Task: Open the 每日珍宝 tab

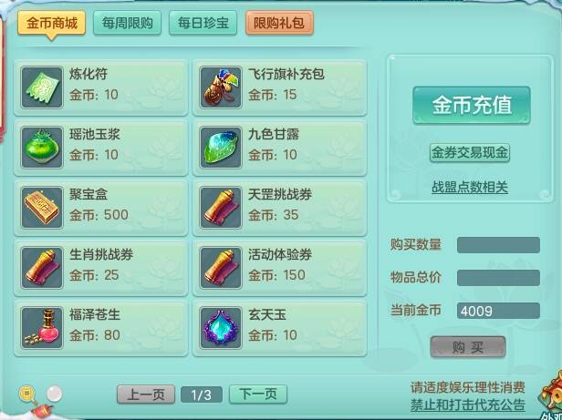Action: [x=203, y=23]
